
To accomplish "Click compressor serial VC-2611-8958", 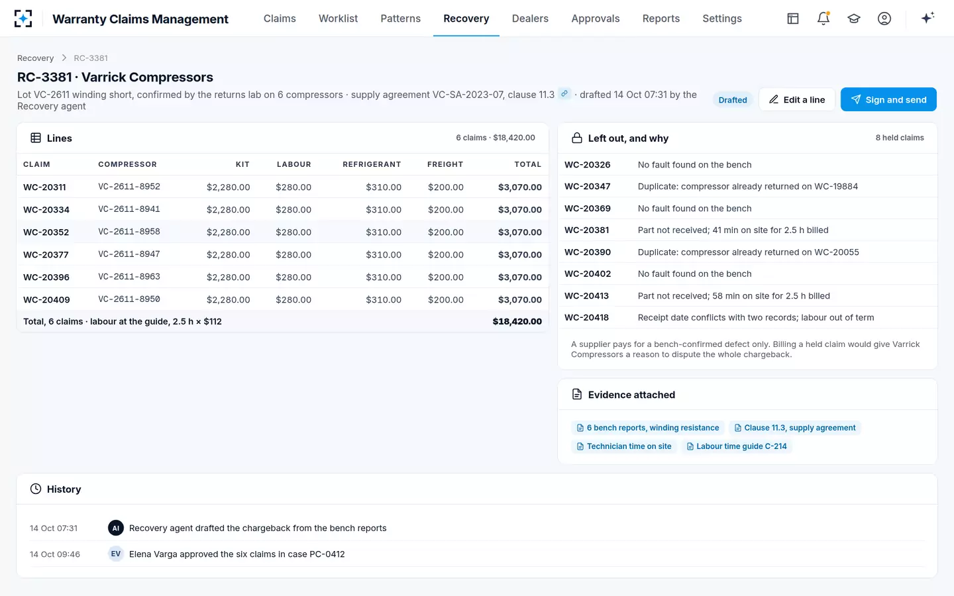I will tap(129, 232).
